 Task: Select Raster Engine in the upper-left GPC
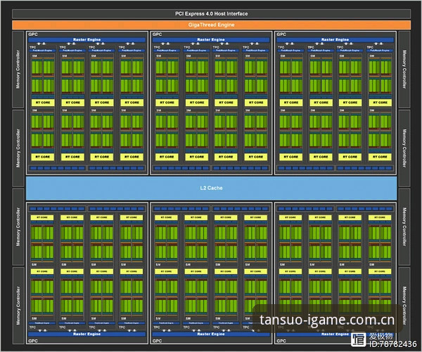click(x=87, y=39)
